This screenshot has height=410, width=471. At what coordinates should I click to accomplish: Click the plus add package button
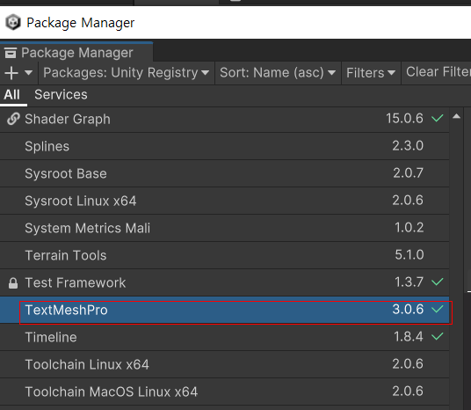click(x=11, y=73)
